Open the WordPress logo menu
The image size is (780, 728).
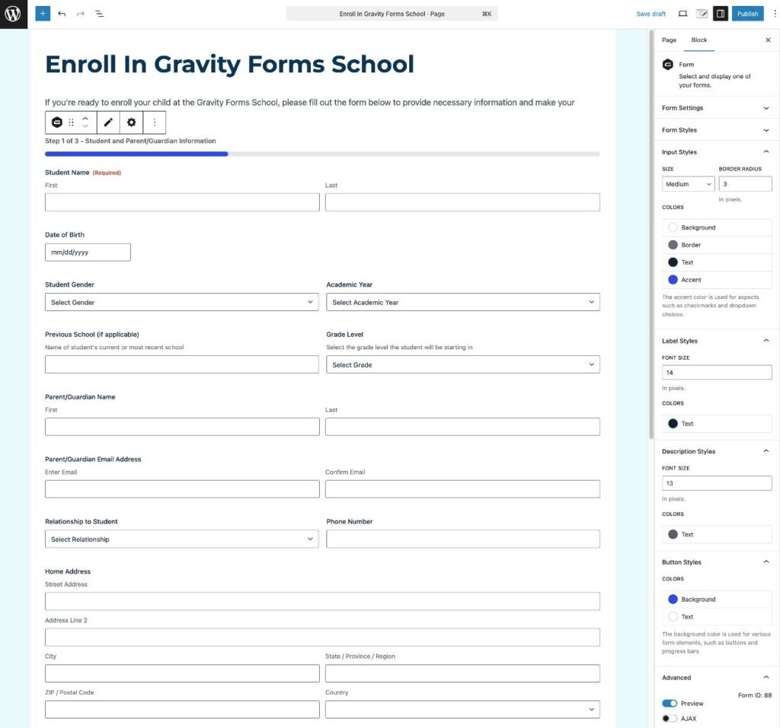click(x=14, y=14)
